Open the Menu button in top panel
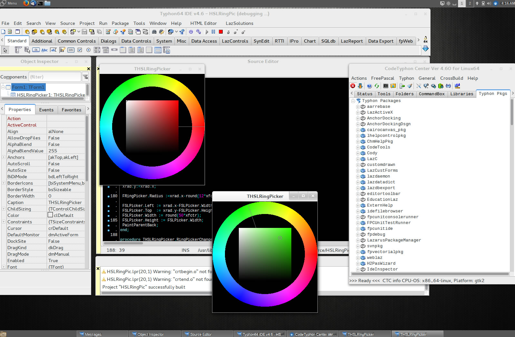Image resolution: width=515 pixels, height=337 pixels. [9, 3]
